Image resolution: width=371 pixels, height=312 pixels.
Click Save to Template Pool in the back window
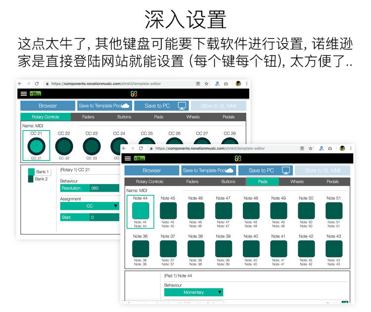click(x=104, y=106)
